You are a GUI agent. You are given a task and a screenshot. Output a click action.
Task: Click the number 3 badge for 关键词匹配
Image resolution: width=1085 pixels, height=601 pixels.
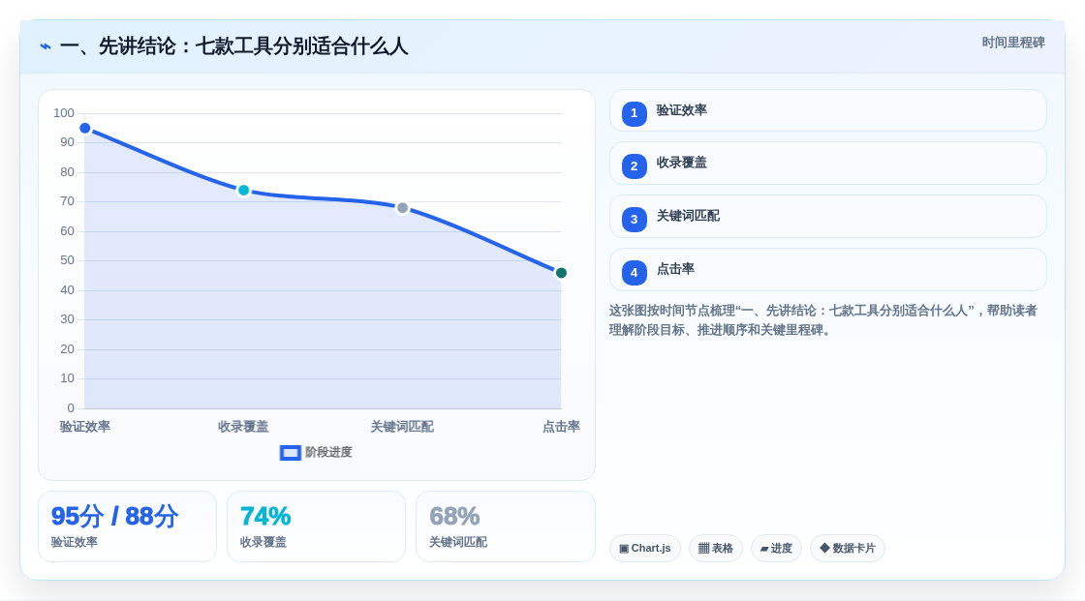point(634,220)
